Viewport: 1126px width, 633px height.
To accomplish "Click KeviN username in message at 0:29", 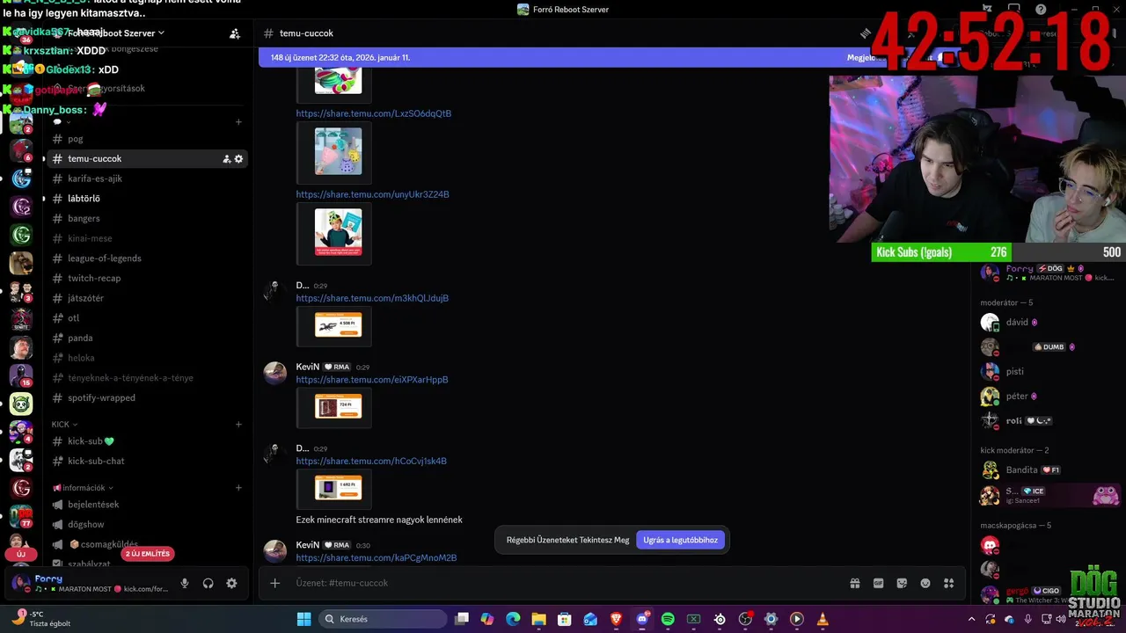I will click(308, 367).
